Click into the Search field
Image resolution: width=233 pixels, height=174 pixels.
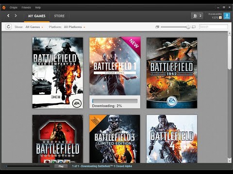click(214, 27)
